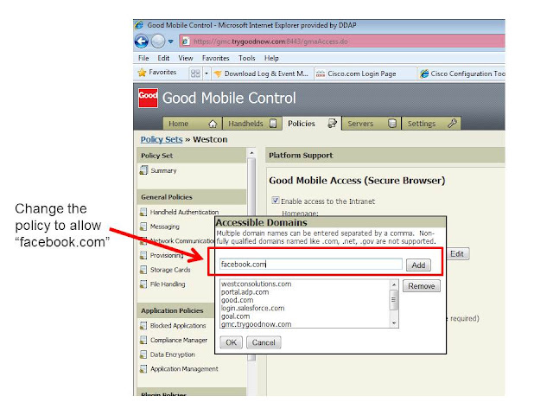This screenshot has width=553, height=415.
Task: Click the Add domain button
Action: pos(418,265)
